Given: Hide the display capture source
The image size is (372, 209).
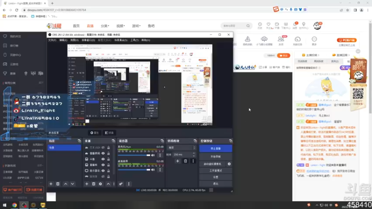Looking at the screenshot, I should (103, 170).
